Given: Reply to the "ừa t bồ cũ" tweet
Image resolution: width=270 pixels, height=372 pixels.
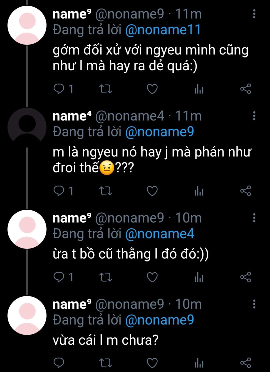Looking at the screenshot, I should click(59, 277).
